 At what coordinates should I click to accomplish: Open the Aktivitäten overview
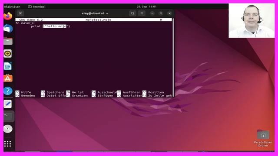click(12, 7)
